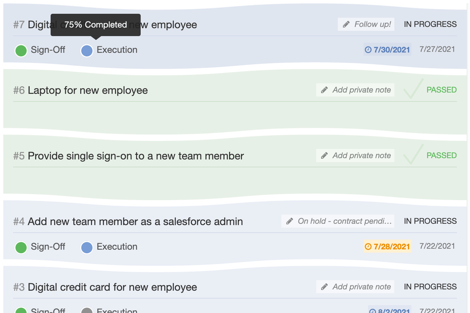Expand task #6 "Laptop for new employee"
Viewport: 470px width, 313px height.
[x=87, y=90]
